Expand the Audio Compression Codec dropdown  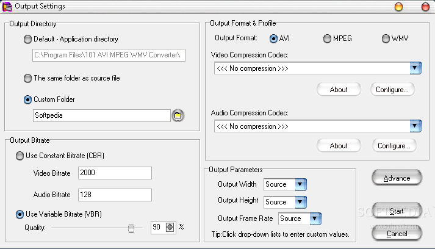coord(415,126)
